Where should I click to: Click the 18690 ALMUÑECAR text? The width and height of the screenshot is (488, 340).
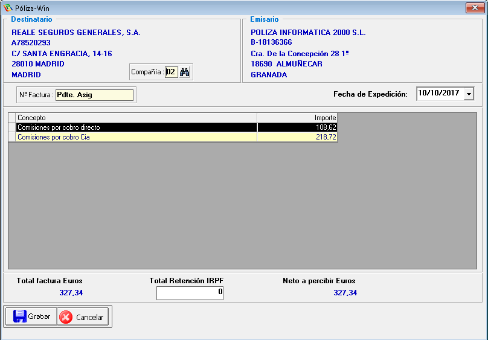286,64
